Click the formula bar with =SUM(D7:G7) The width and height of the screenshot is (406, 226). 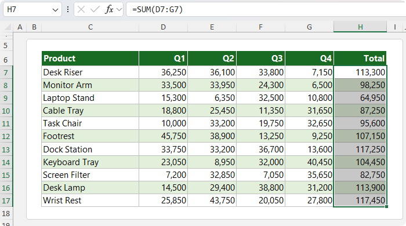pos(266,10)
